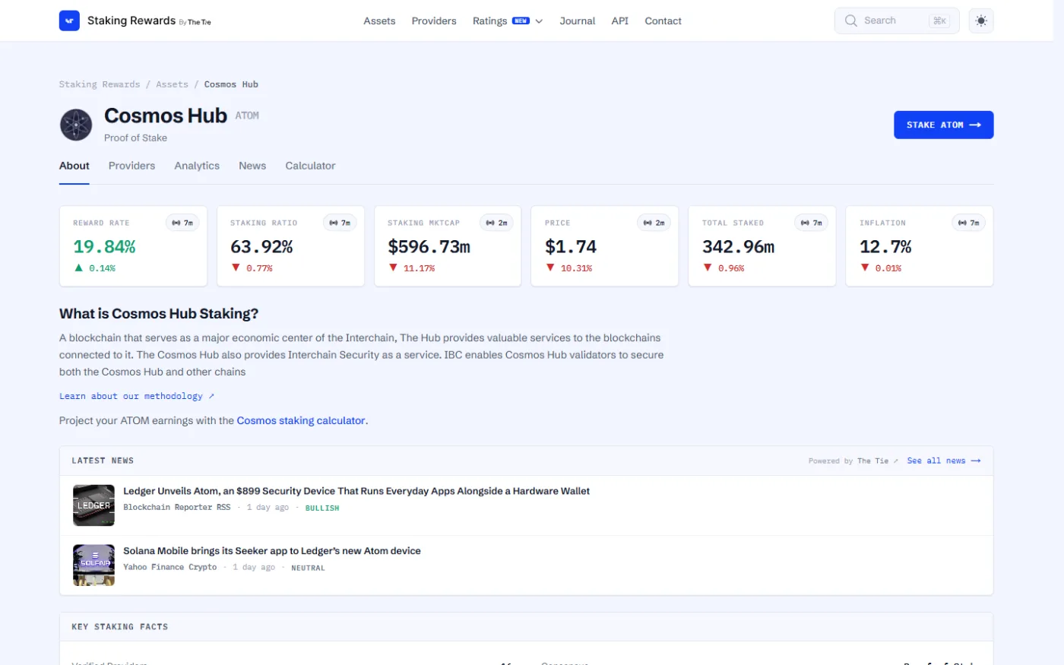Image resolution: width=1064 pixels, height=665 pixels.
Task: Click the 2m live badge on Staking Mktcap
Action: coord(497,223)
